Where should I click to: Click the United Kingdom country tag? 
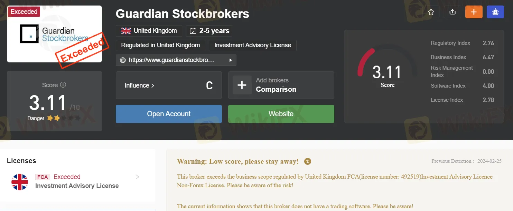pos(149,31)
